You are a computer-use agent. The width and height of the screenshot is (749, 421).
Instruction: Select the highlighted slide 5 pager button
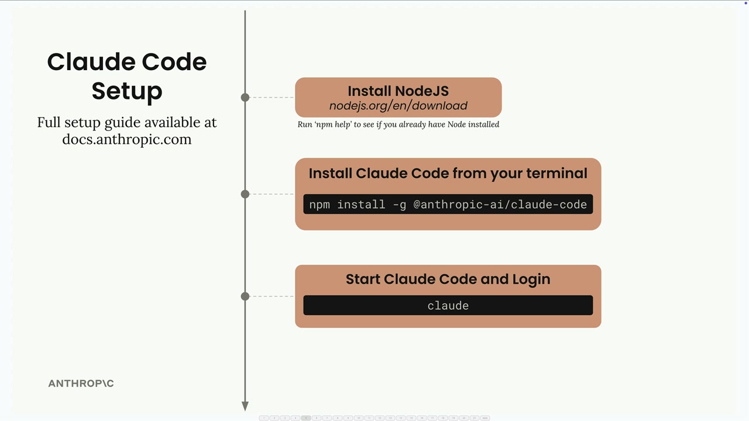pyautogui.click(x=306, y=418)
